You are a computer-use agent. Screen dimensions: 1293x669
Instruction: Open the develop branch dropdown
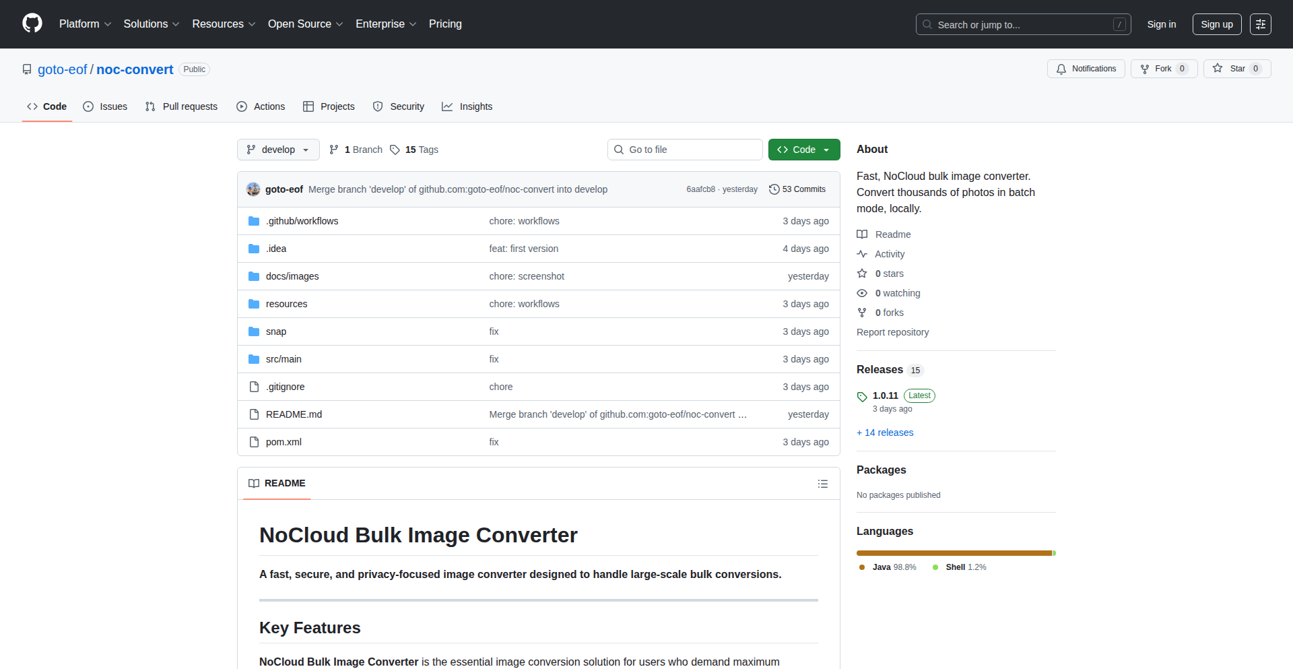[278, 150]
